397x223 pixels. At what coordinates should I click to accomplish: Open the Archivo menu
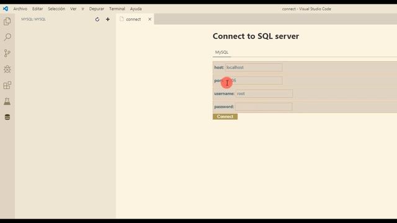tap(20, 9)
